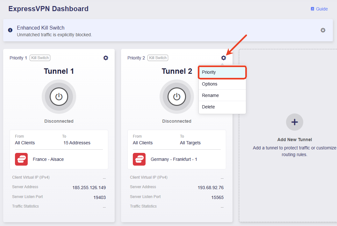Select Priority from the tunnel menu
Screen dimensions: 337x226
tap(222, 72)
